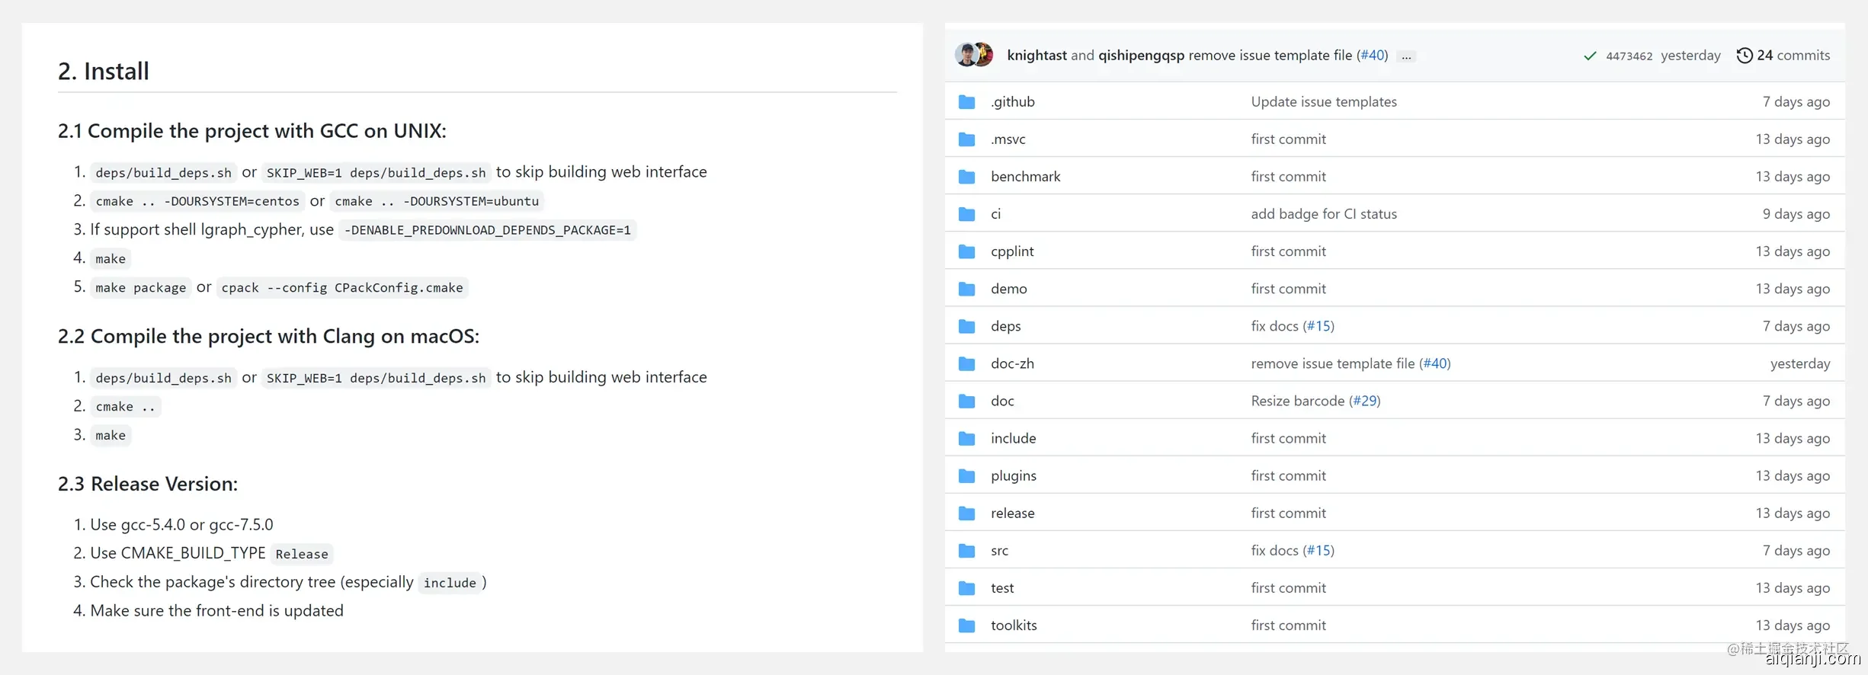The width and height of the screenshot is (1868, 675).
Task: Open the doc-zh folder
Action: [1012, 363]
